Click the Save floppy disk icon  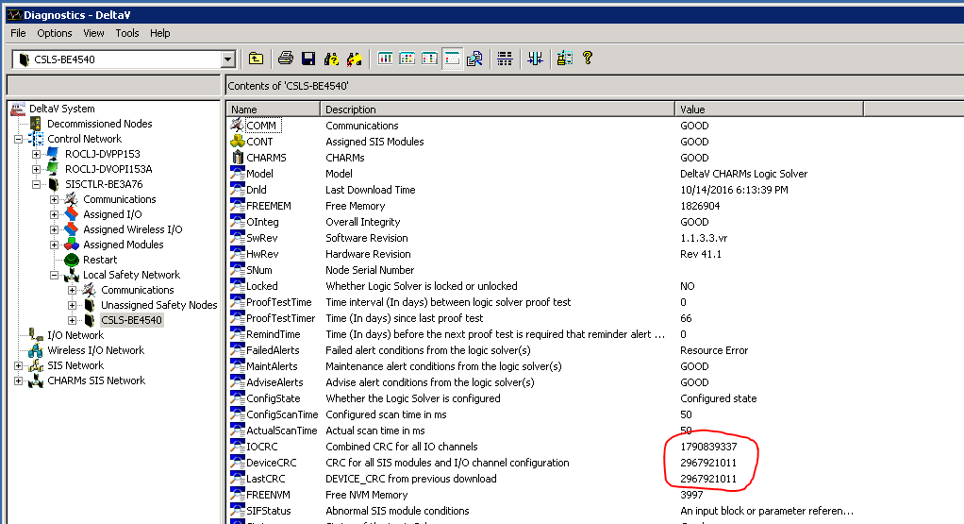coord(308,59)
